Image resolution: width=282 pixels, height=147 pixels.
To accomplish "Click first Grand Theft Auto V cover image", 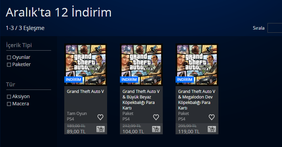I will tap(86, 65).
